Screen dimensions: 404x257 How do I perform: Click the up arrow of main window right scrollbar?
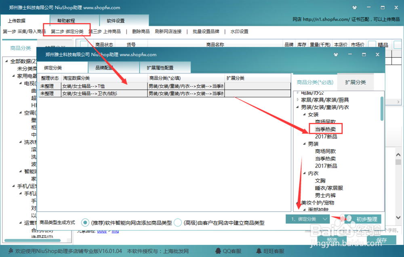point(398,155)
